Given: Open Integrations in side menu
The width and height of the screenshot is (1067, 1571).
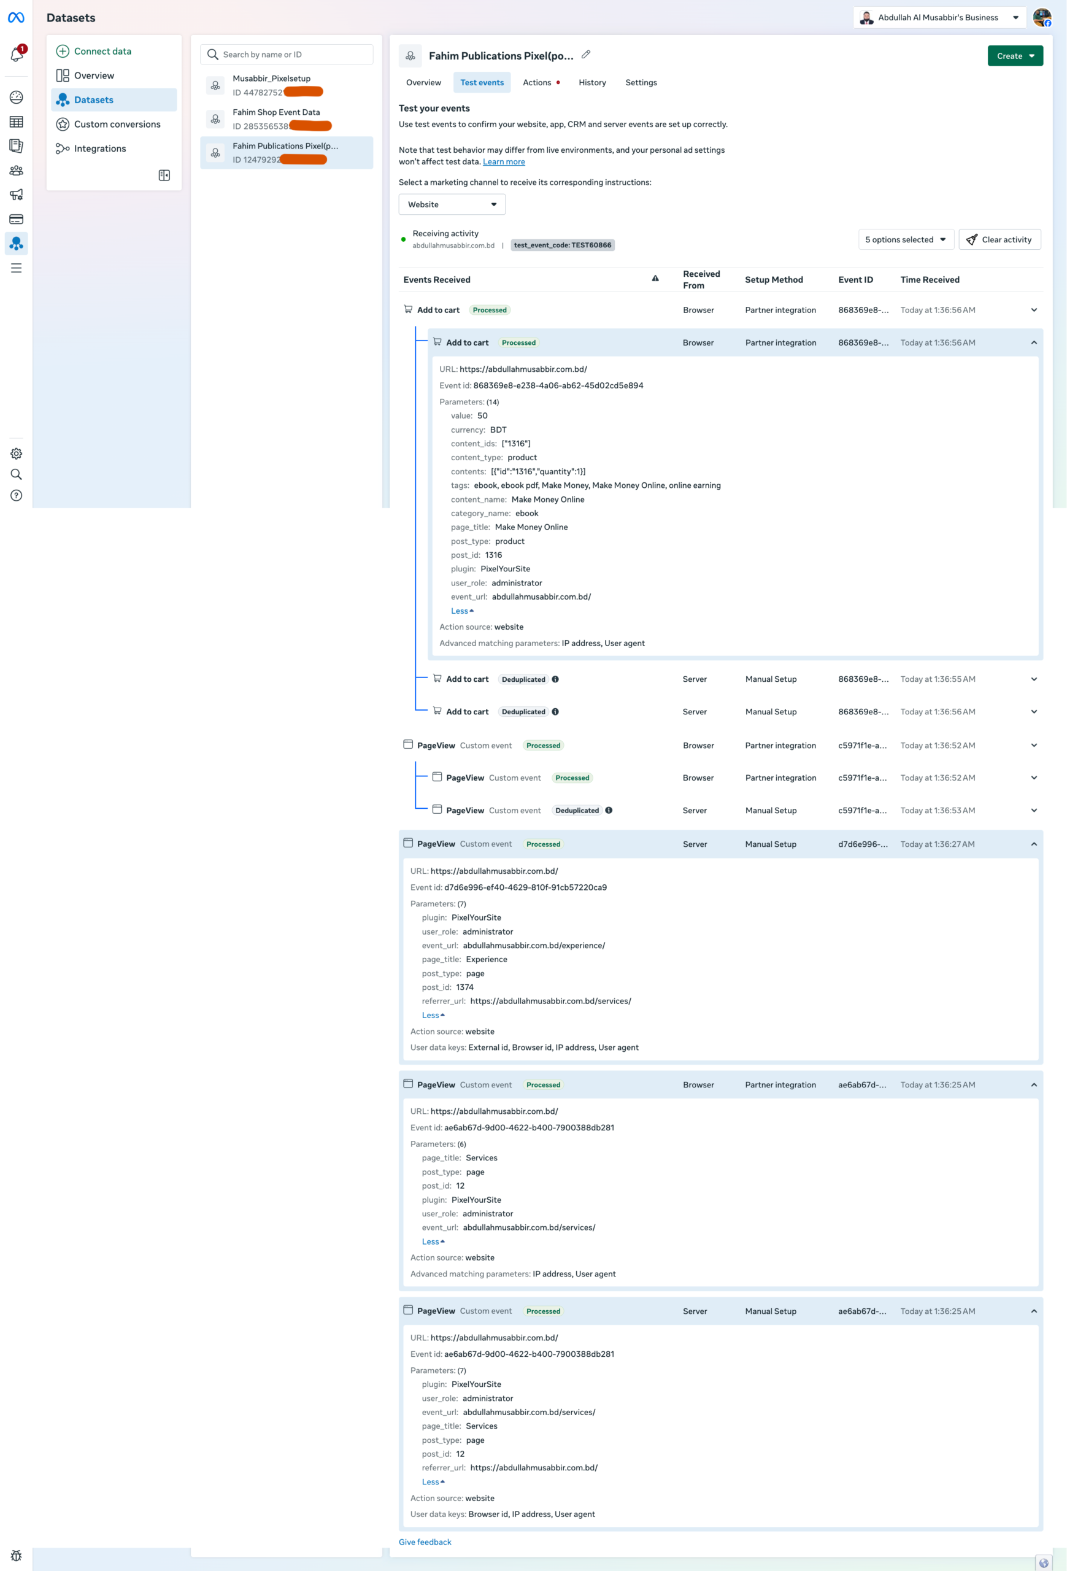Looking at the screenshot, I should click(114, 149).
